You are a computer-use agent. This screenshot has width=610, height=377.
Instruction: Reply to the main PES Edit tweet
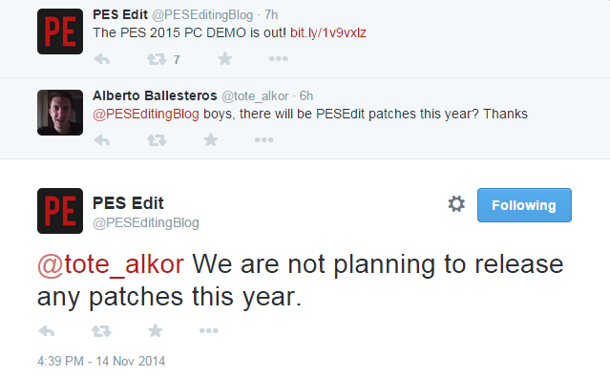pos(47,330)
